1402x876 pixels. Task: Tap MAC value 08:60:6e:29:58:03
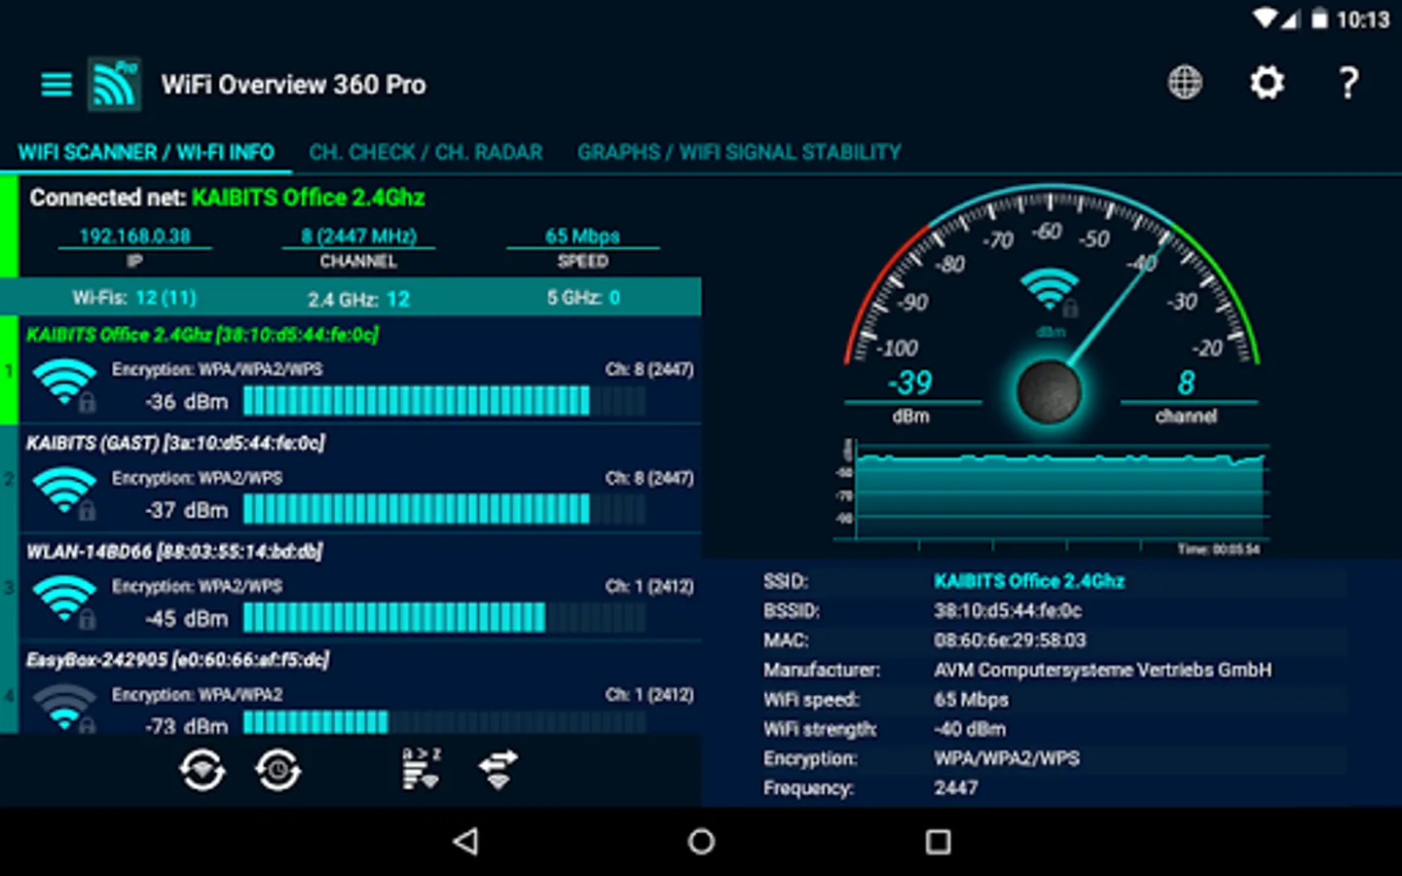1010,640
